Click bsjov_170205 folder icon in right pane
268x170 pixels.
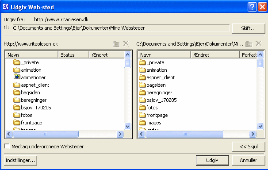(x=142, y=100)
